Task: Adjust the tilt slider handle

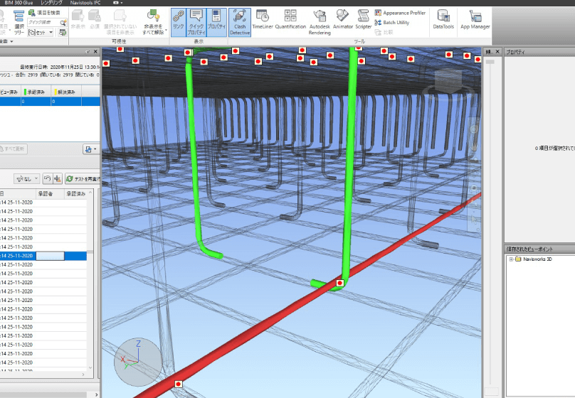Action: (x=490, y=62)
